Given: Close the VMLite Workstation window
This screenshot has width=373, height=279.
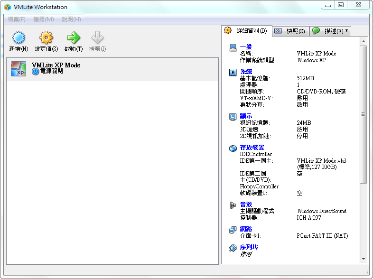Looking at the screenshot, I should (x=358, y=5).
